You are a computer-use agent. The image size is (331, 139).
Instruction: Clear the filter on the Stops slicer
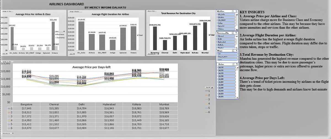pyautogui.click(x=236, y=51)
